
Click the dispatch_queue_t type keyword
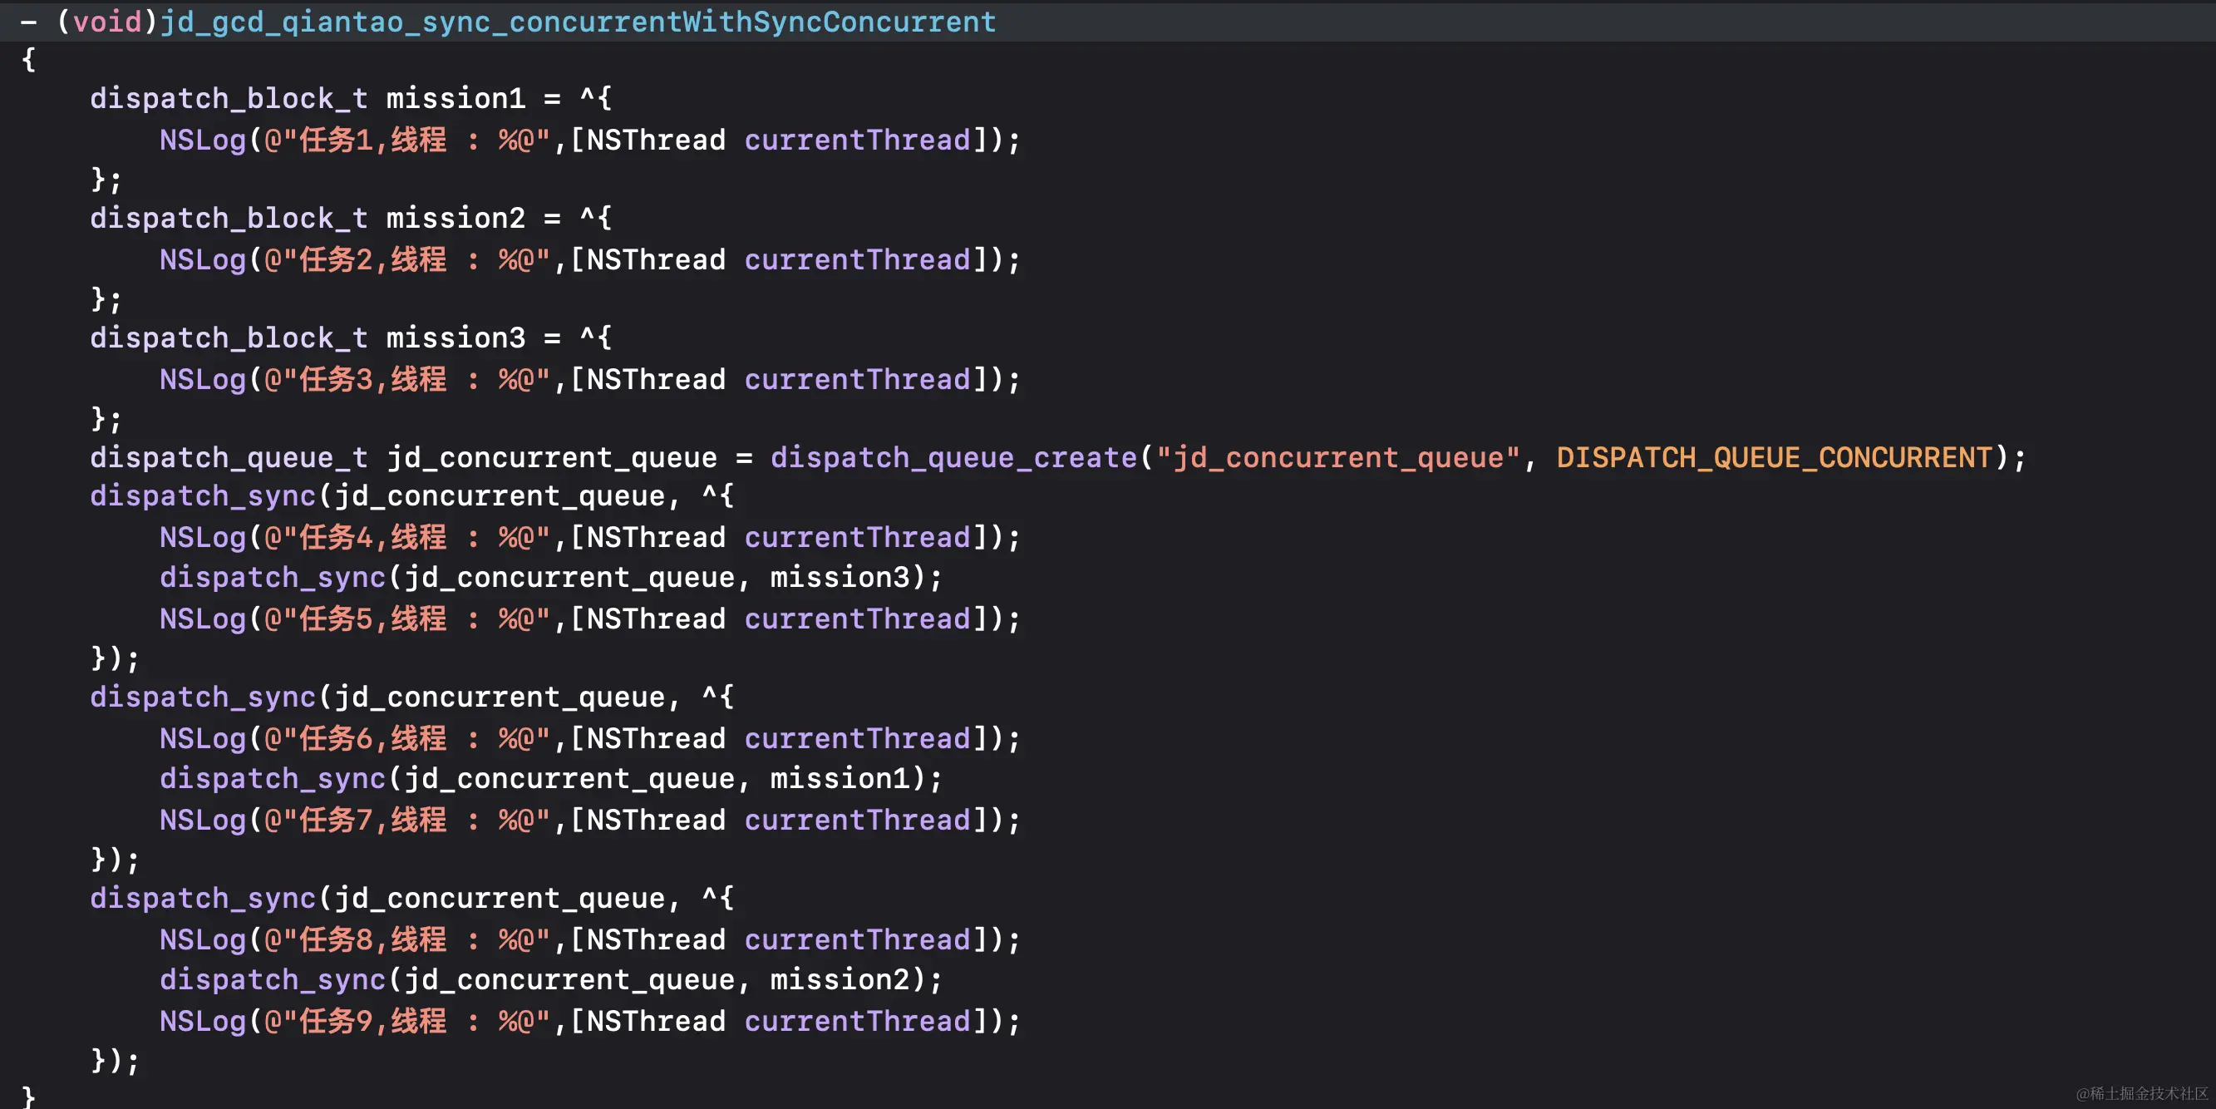229,458
